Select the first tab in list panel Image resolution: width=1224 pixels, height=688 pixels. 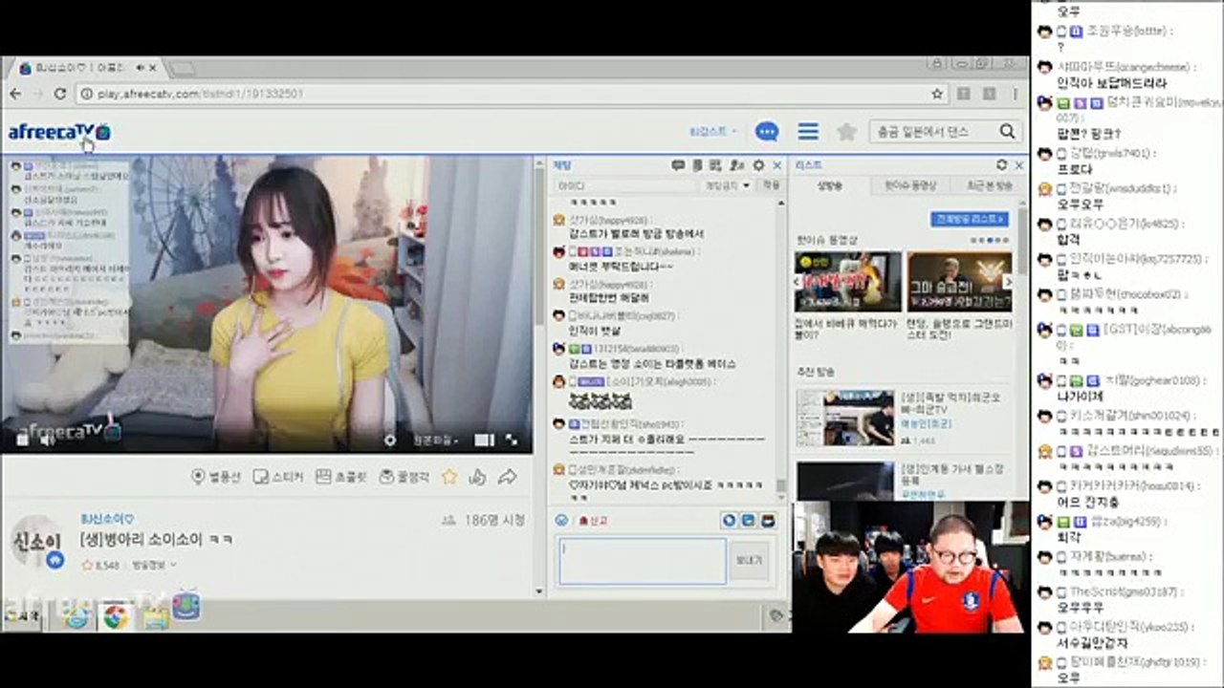pos(830,185)
